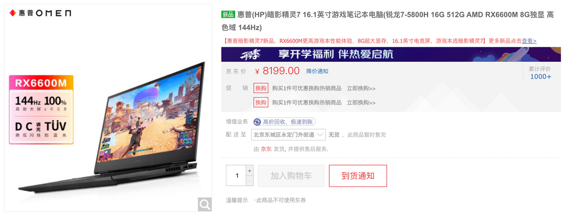Click the 降价通知 link next to price

pos(317,71)
